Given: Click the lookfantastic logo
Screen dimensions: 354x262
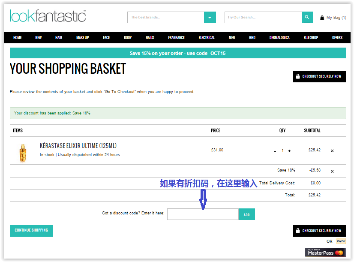Looking at the screenshot, I should coord(48,16).
